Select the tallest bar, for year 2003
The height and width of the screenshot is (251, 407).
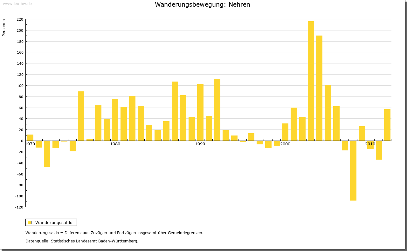pyautogui.click(x=311, y=81)
